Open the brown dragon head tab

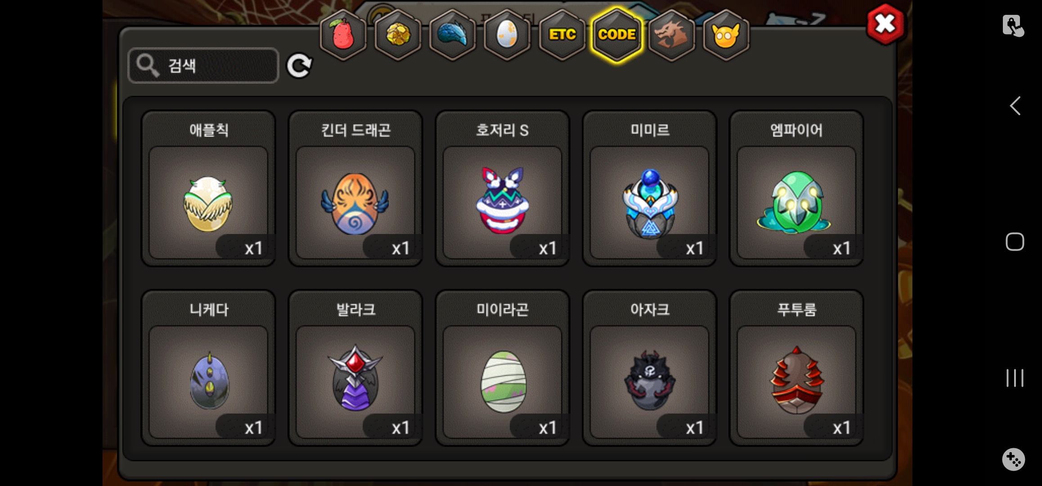pyautogui.click(x=671, y=35)
